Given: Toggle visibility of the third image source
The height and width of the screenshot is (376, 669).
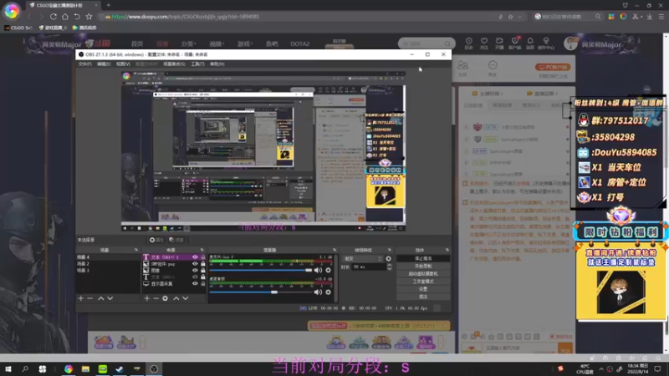Looking at the screenshot, I should 195,270.
